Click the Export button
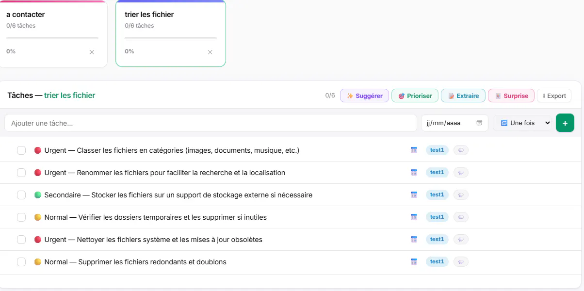The width and height of the screenshot is (584, 291). [x=554, y=96]
